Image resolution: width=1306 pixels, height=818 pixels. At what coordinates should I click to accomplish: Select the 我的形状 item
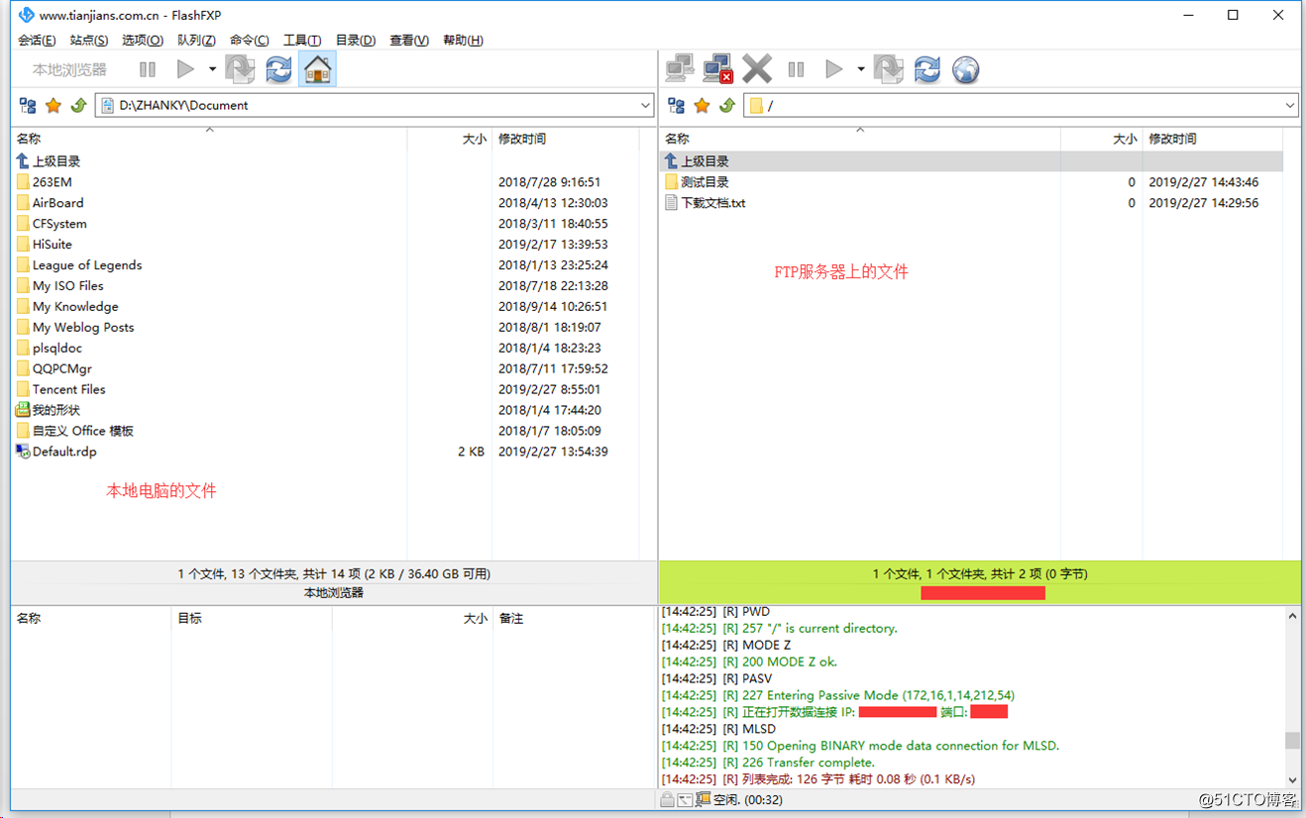55,410
